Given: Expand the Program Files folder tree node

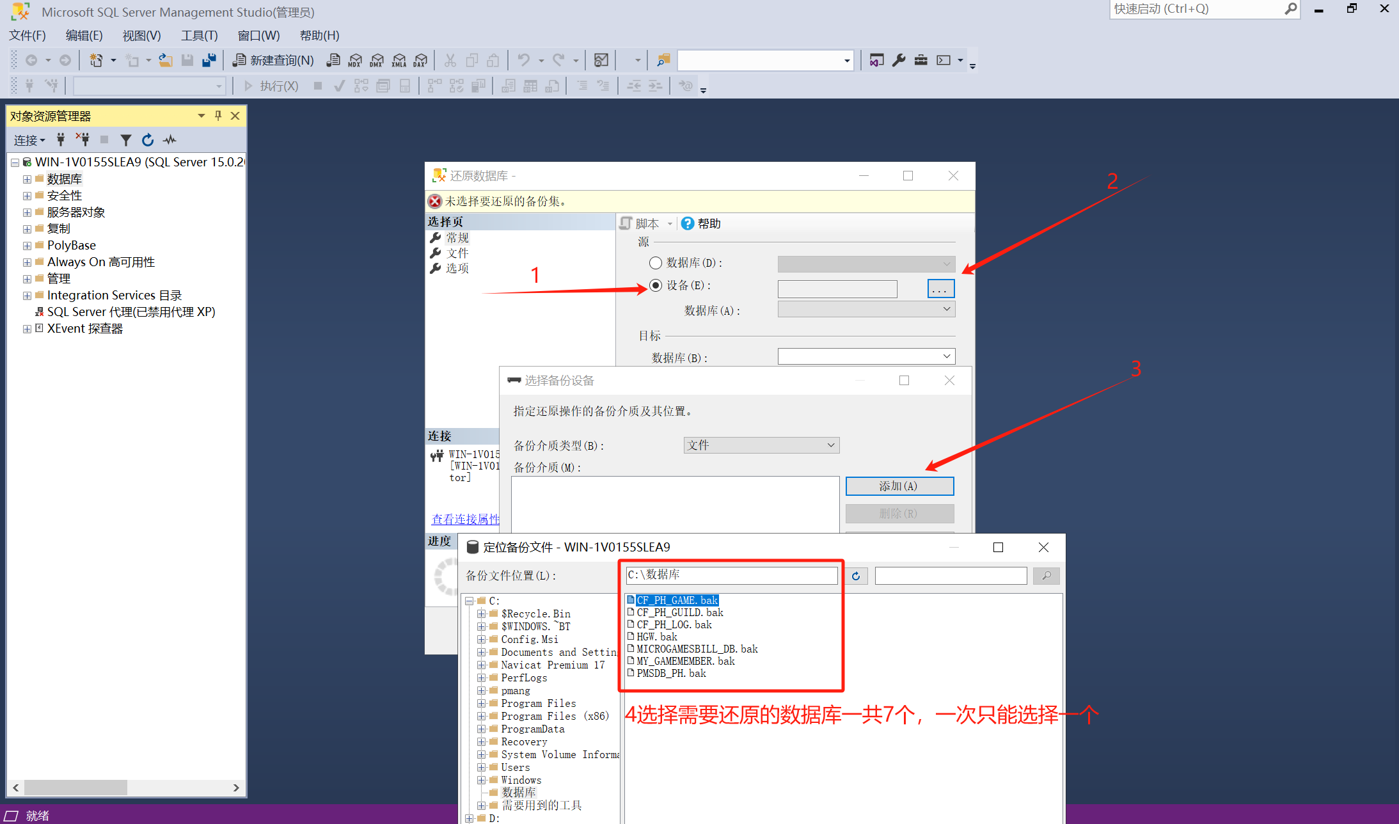Looking at the screenshot, I should 481,704.
